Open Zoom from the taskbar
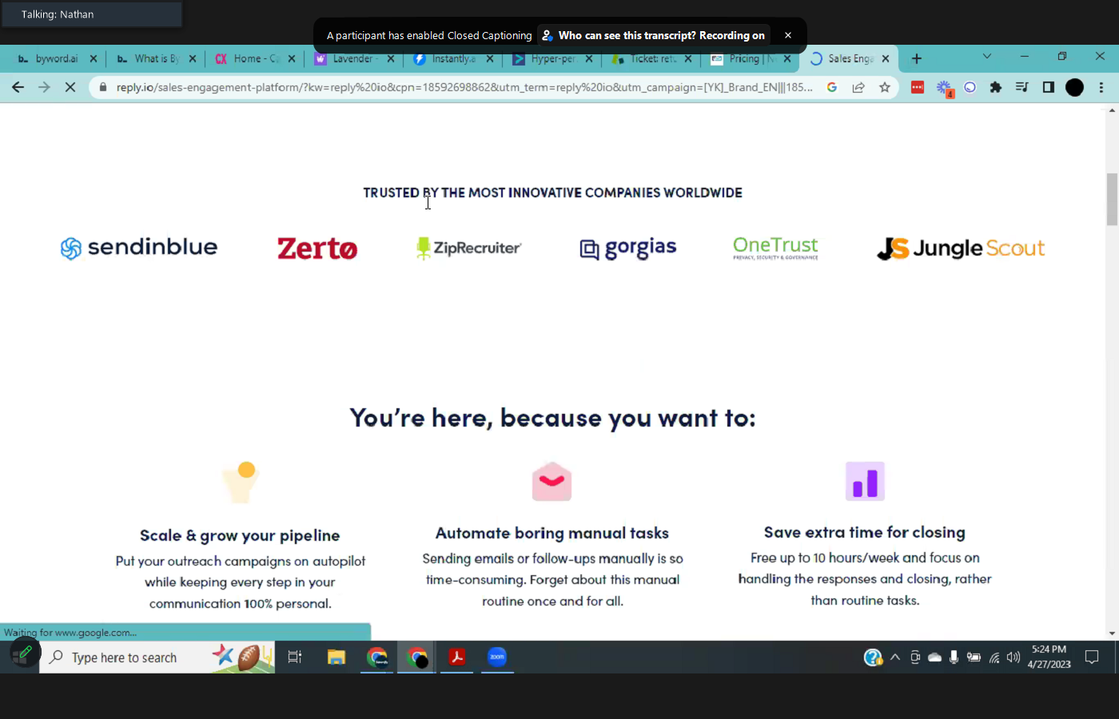The width and height of the screenshot is (1119, 719). [497, 657]
